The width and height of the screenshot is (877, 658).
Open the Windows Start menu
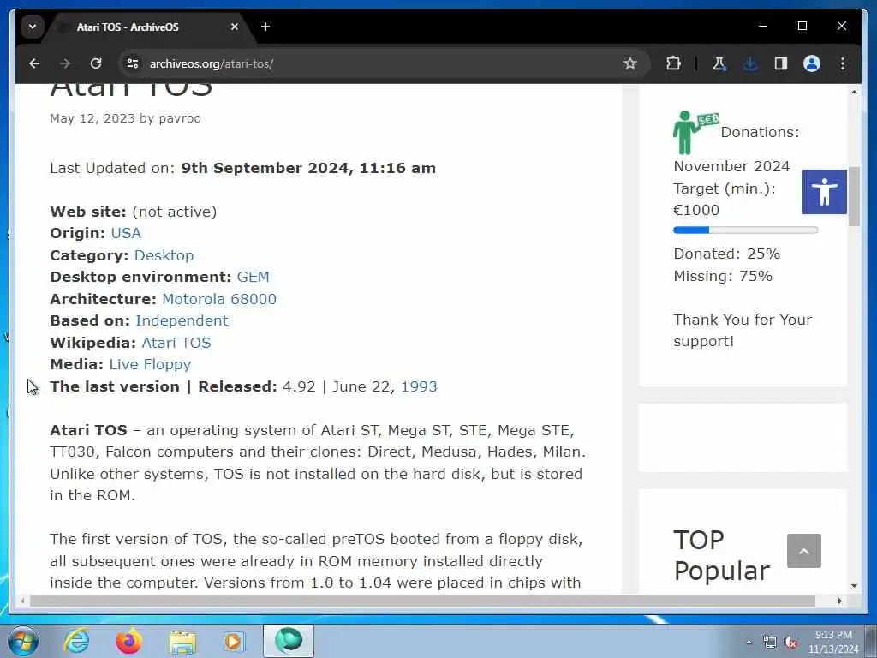(x=23, y=641)
